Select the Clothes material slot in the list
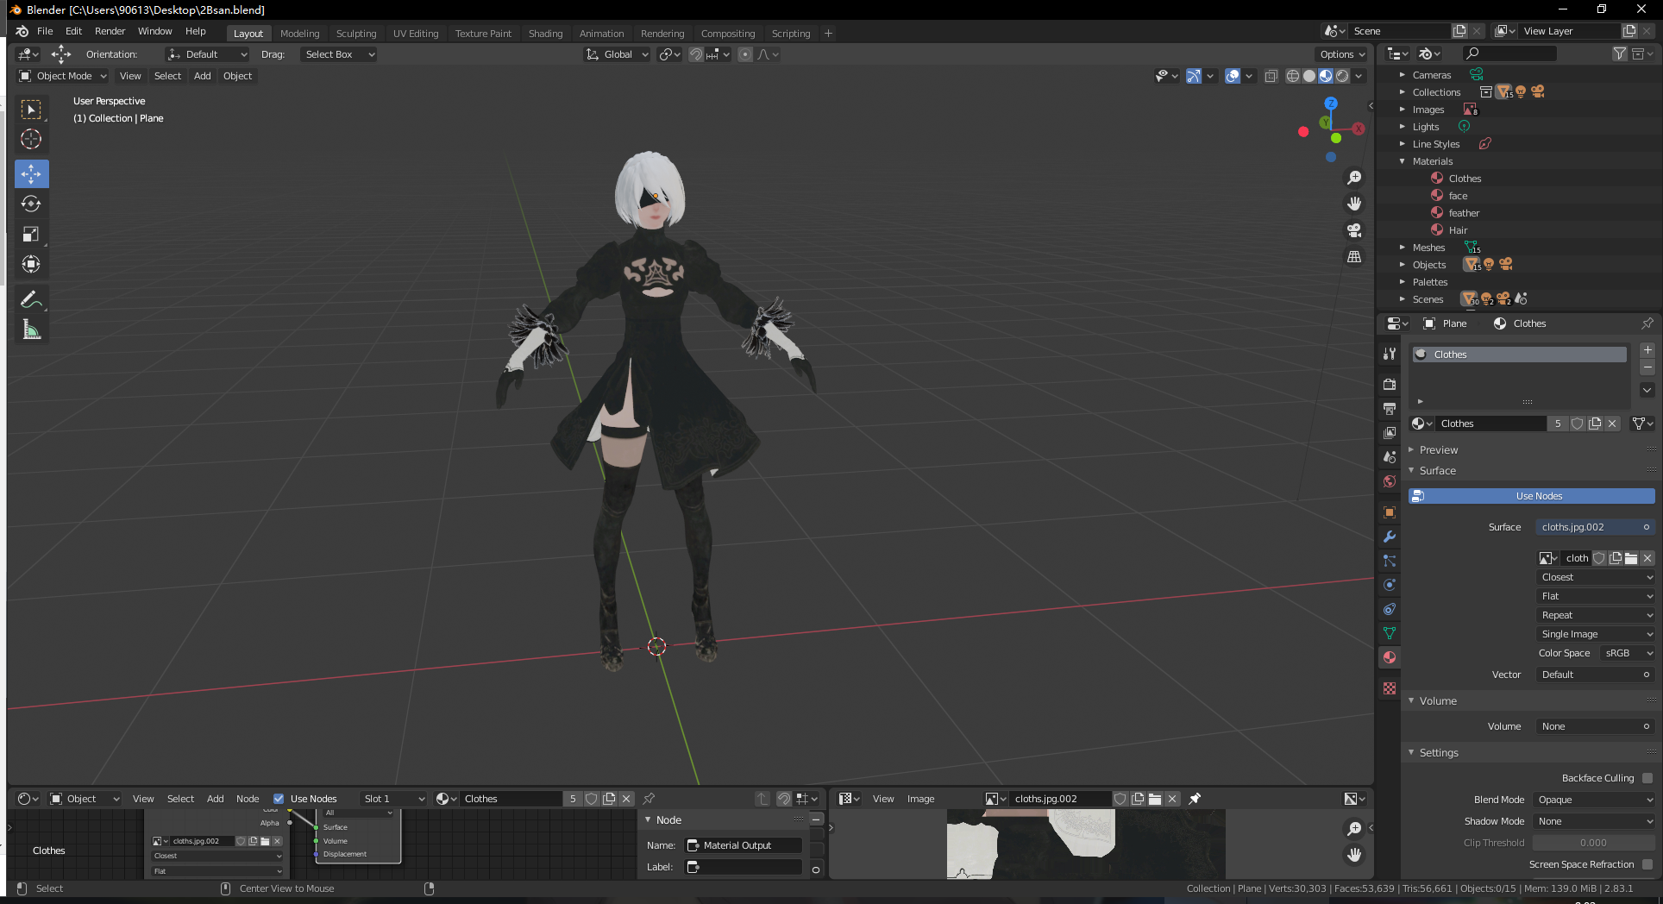 point(1518,354)
